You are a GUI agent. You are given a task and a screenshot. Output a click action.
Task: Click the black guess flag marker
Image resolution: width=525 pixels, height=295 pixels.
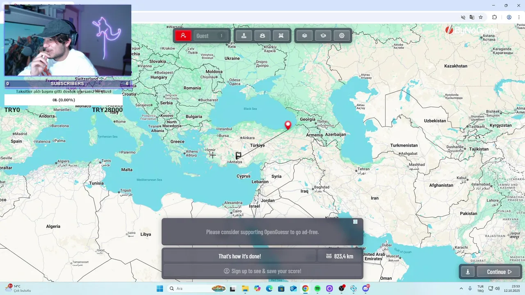click(x=238, y=156)
